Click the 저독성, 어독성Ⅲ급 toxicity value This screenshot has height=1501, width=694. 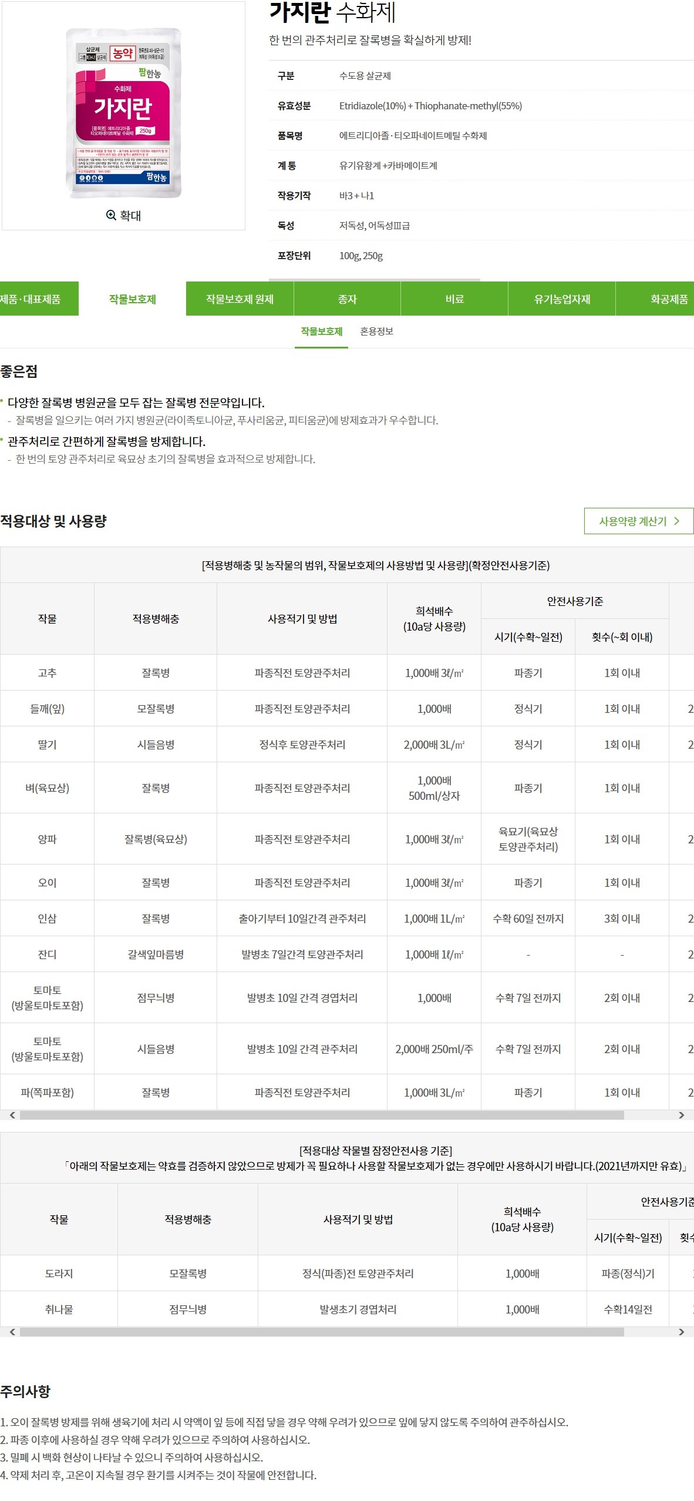tap(374, 226)
